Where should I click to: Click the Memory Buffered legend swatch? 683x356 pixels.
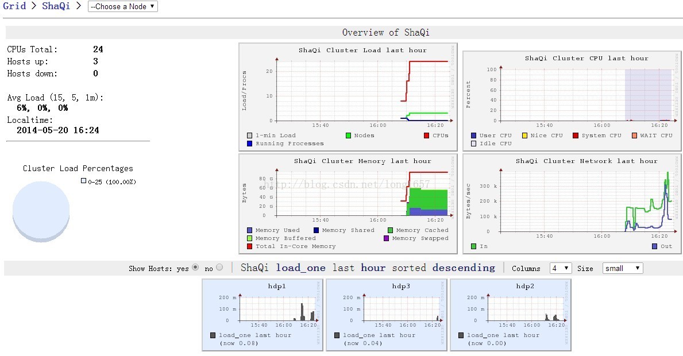(x=250, y=238)
